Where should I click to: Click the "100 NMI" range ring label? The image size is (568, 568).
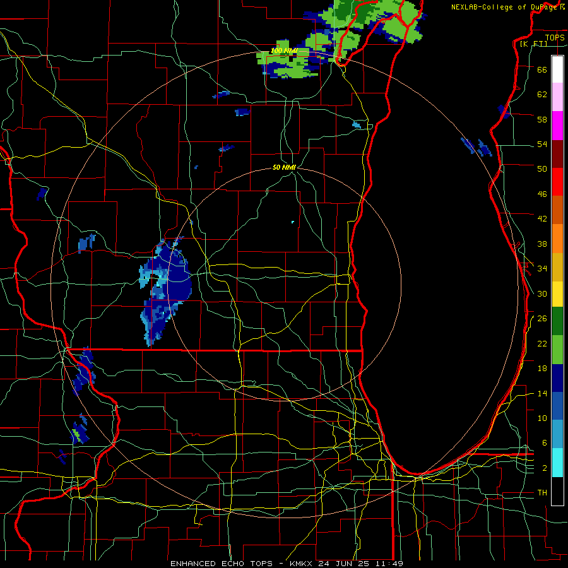(x=283, y=50)
